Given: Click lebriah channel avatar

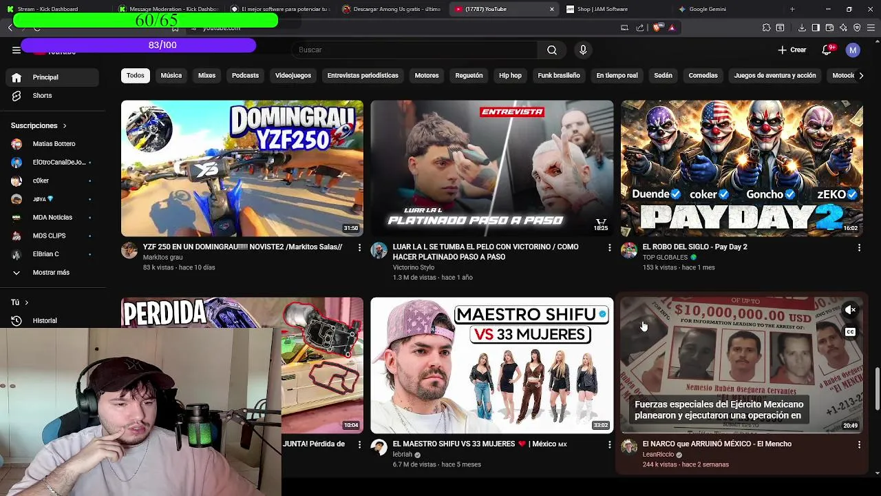Looking at the screenshot, I should point(379,448).
